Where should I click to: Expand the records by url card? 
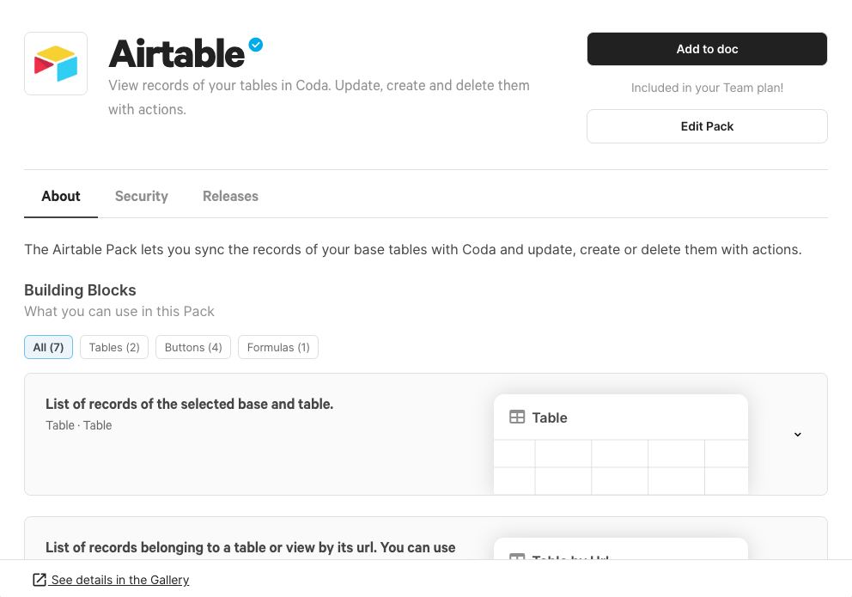coord(425,538)
